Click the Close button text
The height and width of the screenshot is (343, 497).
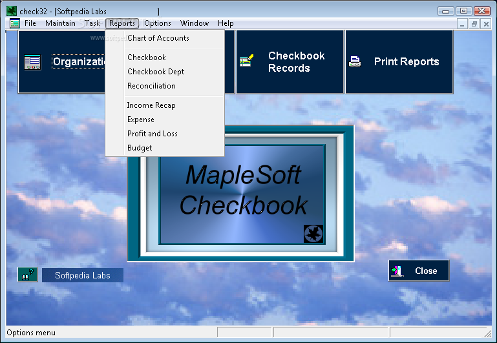point(426,271)
